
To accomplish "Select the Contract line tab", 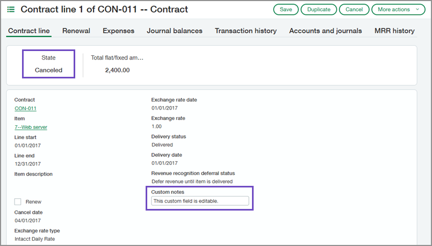I will coord(28,31).
